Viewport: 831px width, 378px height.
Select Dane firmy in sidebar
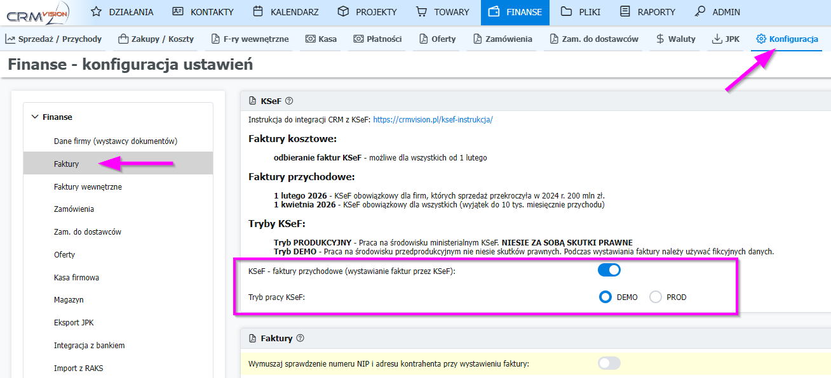tap(115, 141)
